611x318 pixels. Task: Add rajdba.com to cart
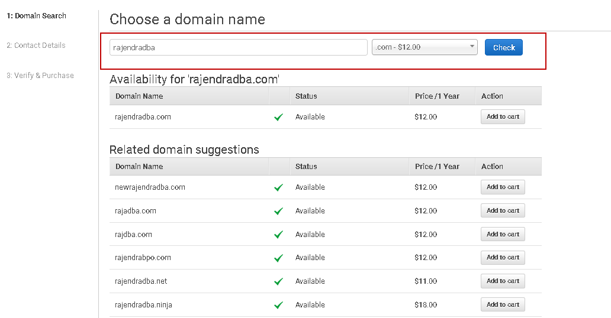click(503, 235)
